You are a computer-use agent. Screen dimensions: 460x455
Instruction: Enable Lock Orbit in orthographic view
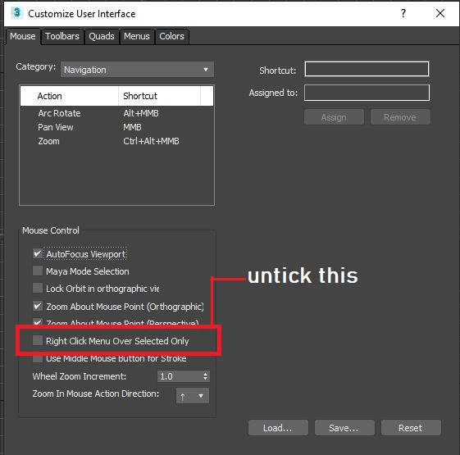38,288
